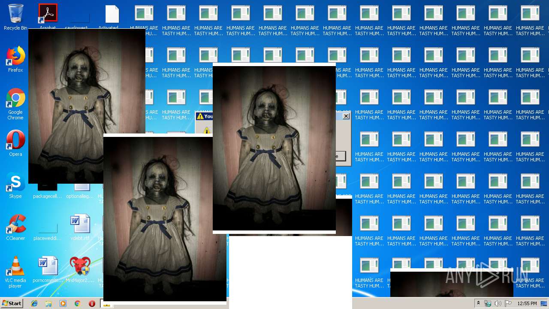Launch Firefox from the desktop

[x=15, y=59]
